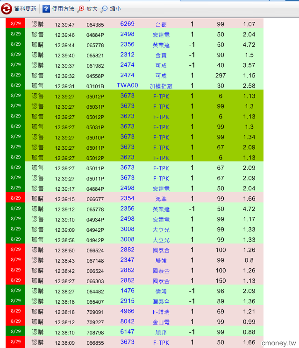Open 金山電 stock name link
The width and height of the screenshot is (299, 348).
tap(161, 322)
